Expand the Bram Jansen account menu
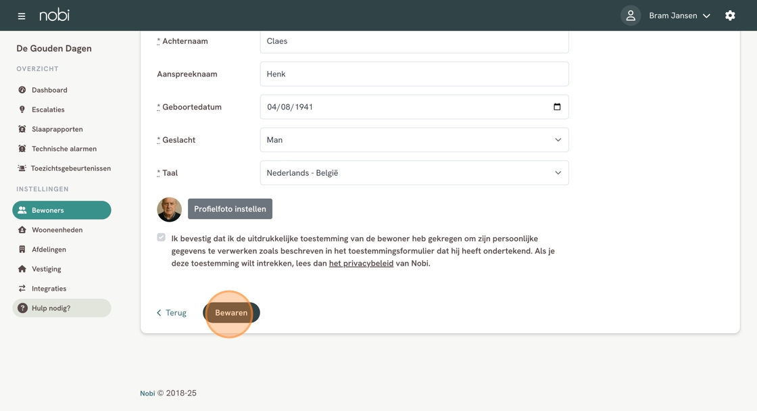 679,16
